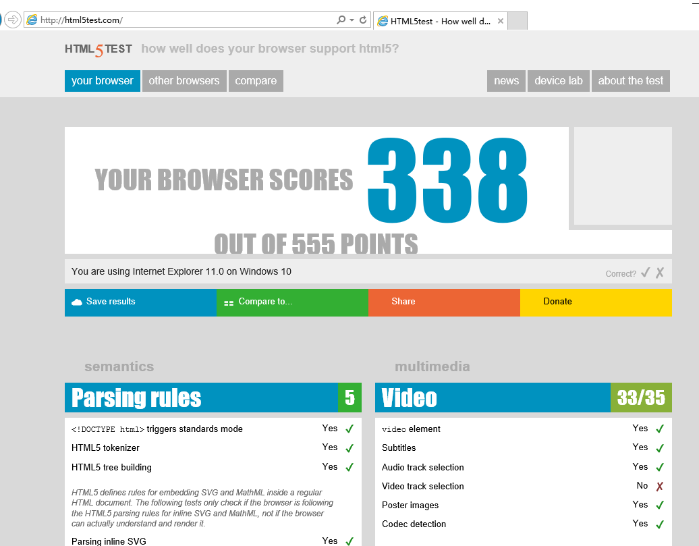This screenshot has width=699, height=546.
Task: Click the Compare to... button
Action: [292, 302]
